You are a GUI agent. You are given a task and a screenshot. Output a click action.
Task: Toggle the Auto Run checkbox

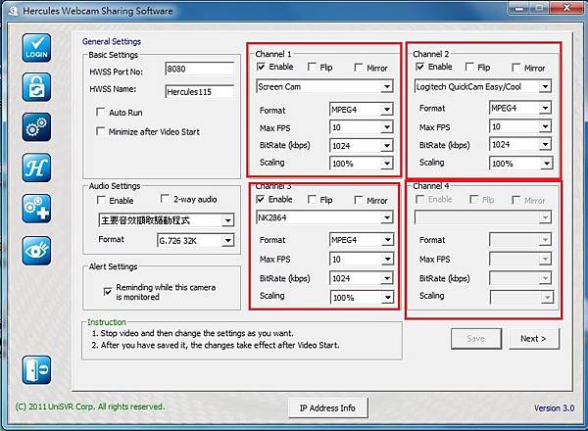coord(100,112)
